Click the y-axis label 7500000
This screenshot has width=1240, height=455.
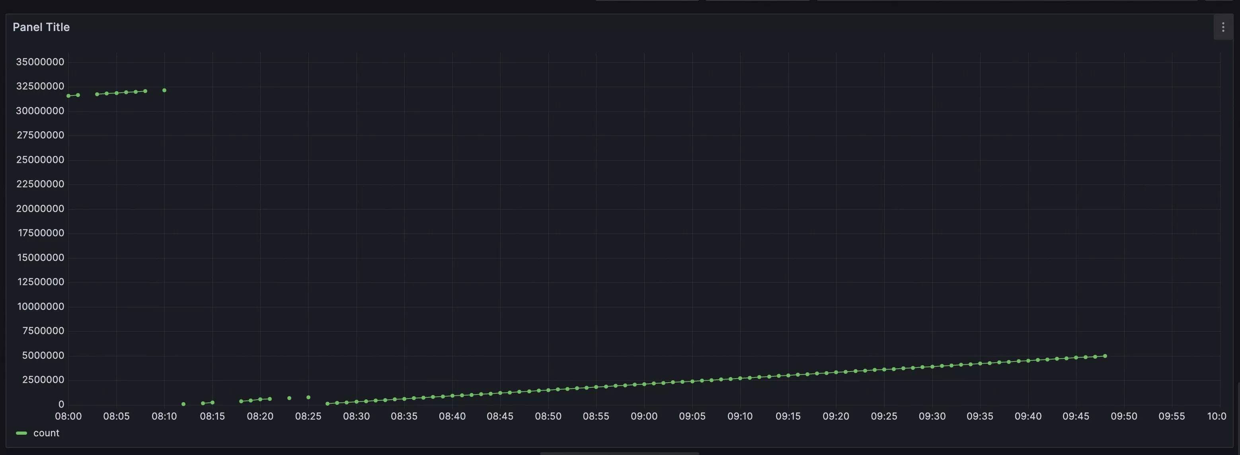click(43, 331)
